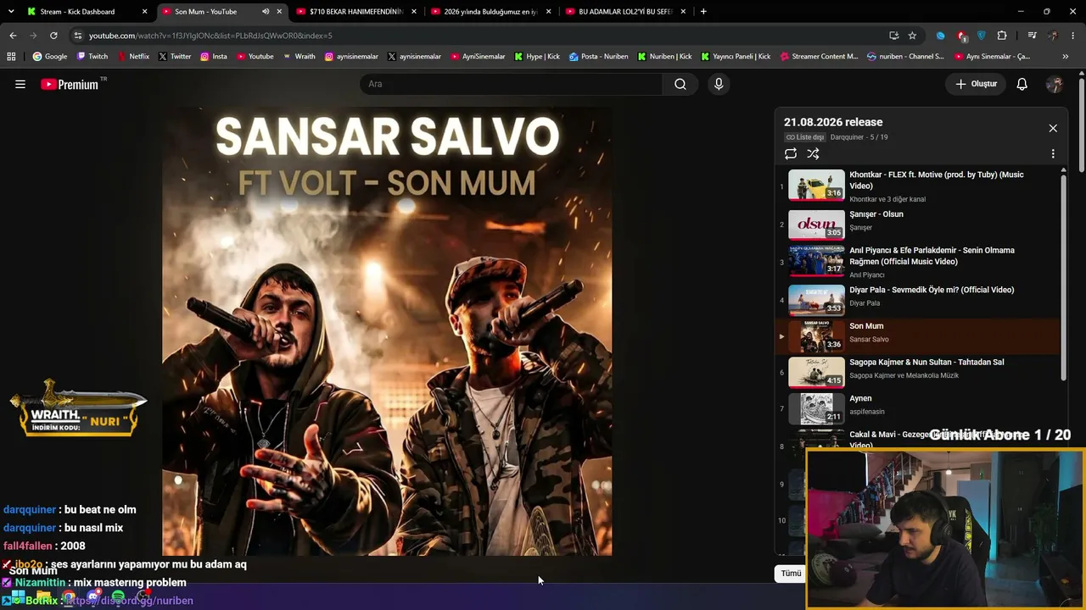Image resolution: width=1086 pixels, height=610 pixels.
Task: Toggle shuffle playlist in the queue panel
Action: click(813, 153)
